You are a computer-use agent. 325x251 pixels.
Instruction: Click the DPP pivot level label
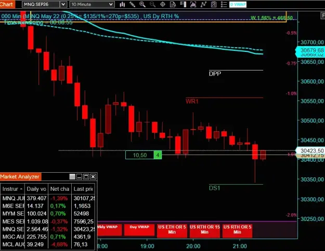(215, 74)
